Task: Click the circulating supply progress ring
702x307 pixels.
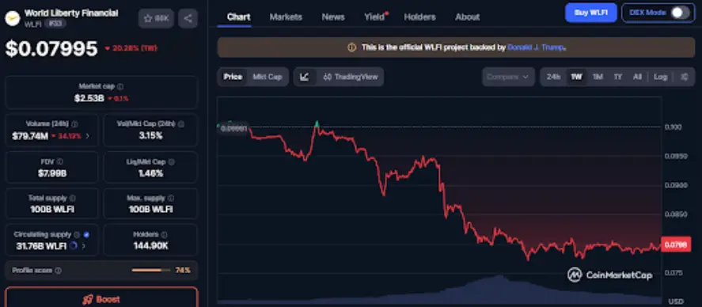Action: pos(74,246)
